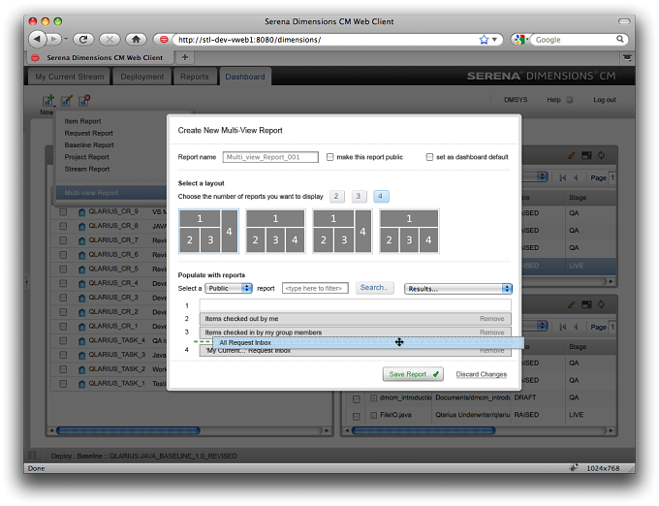Go to first page in lower panel

(x=563, y=327)
